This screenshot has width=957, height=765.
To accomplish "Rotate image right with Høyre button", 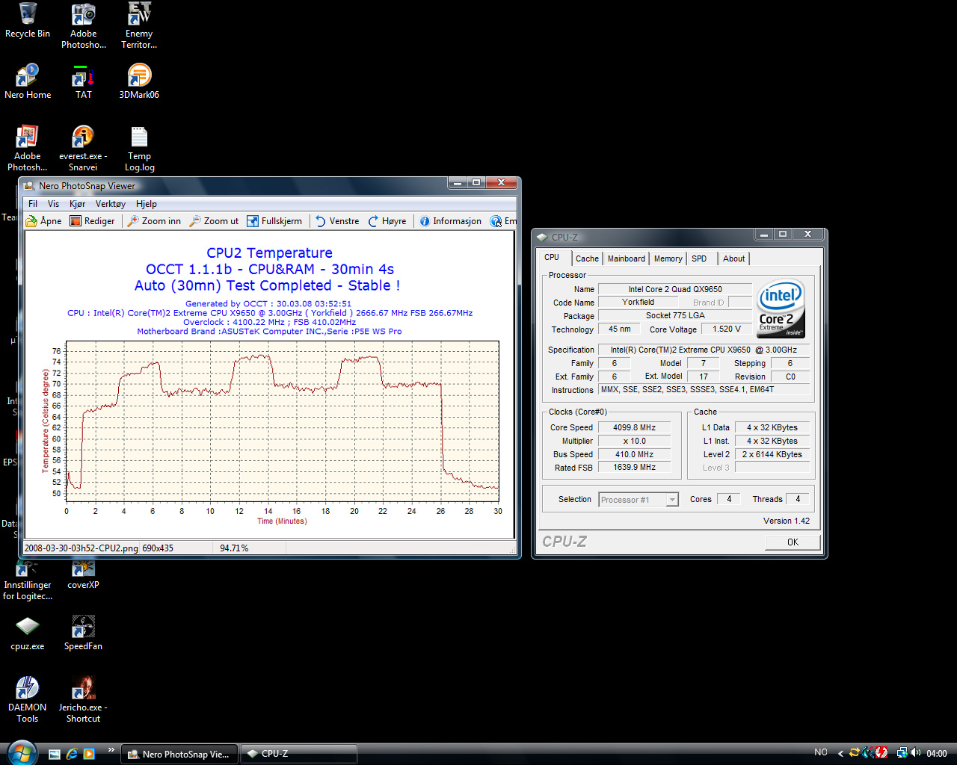I will [x=387, y=221].
